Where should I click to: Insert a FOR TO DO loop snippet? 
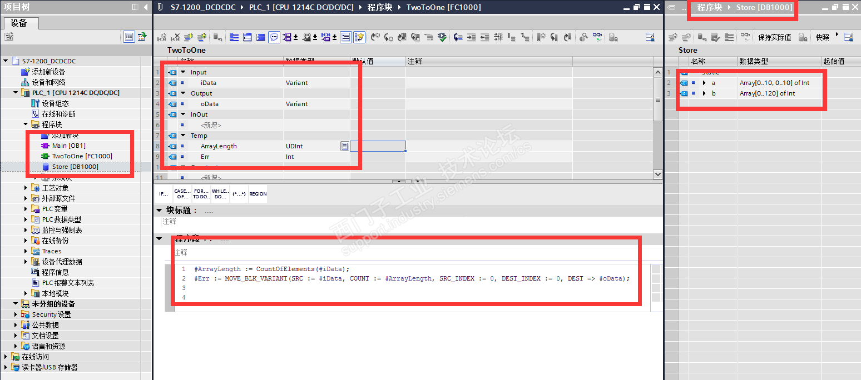click(201, 194)
